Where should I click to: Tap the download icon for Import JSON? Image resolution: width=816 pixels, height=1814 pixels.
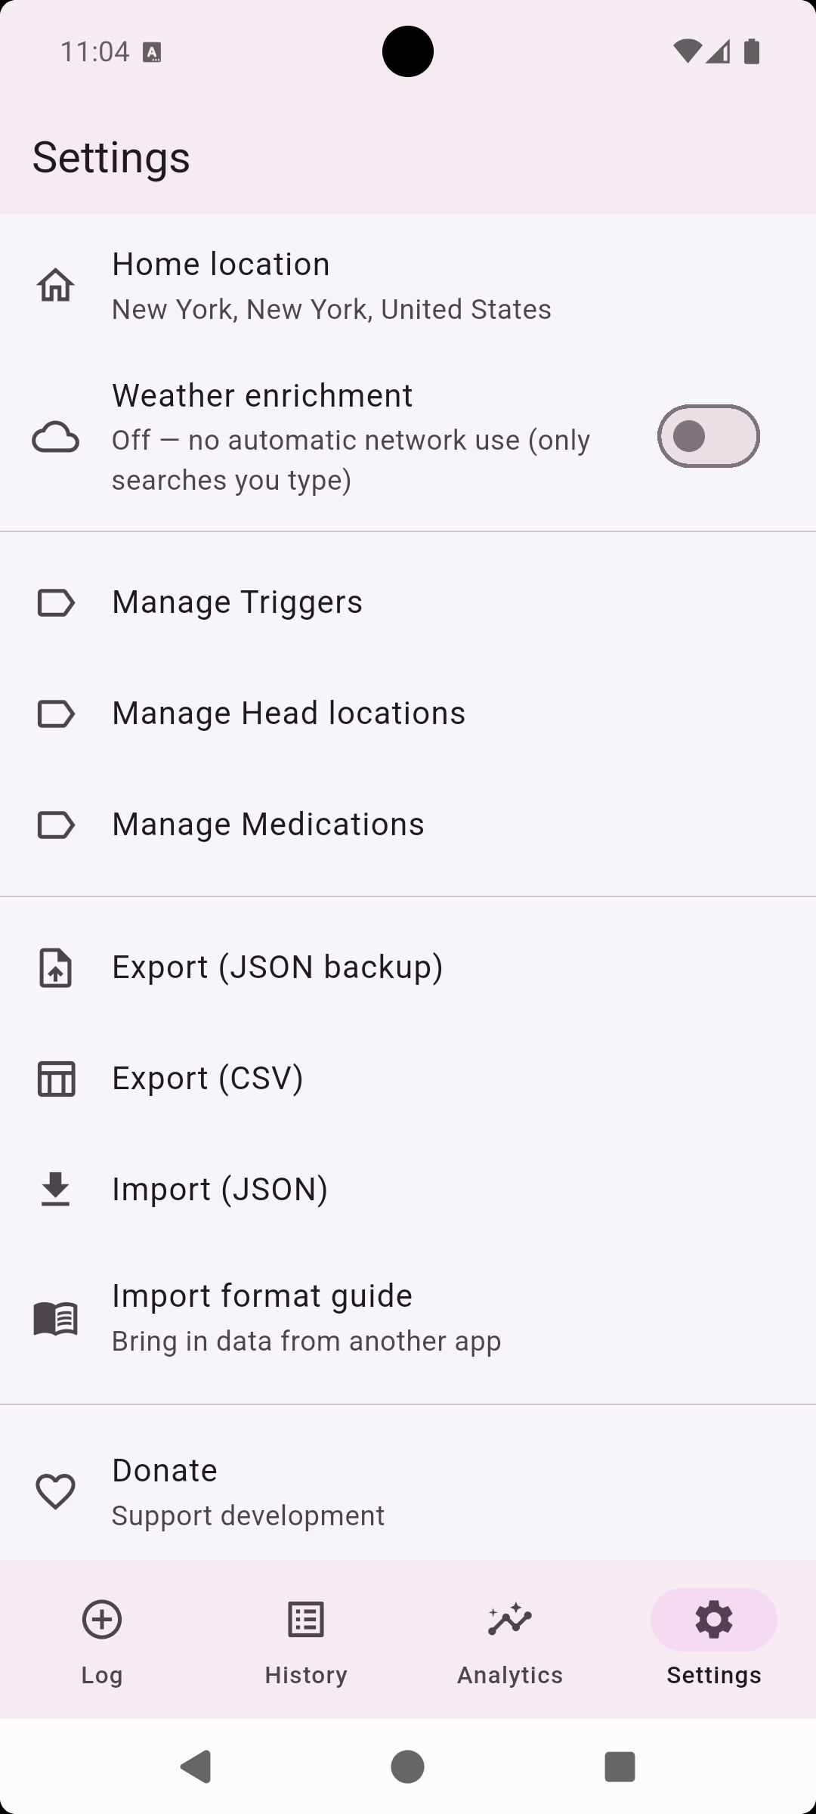[x=56, y=1190]
